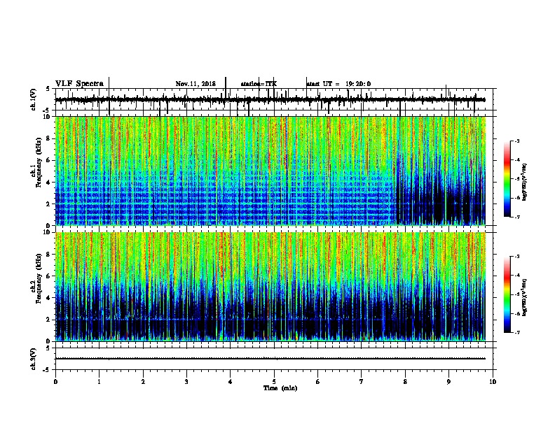Click time axis tick label "4"

point(230,382)
